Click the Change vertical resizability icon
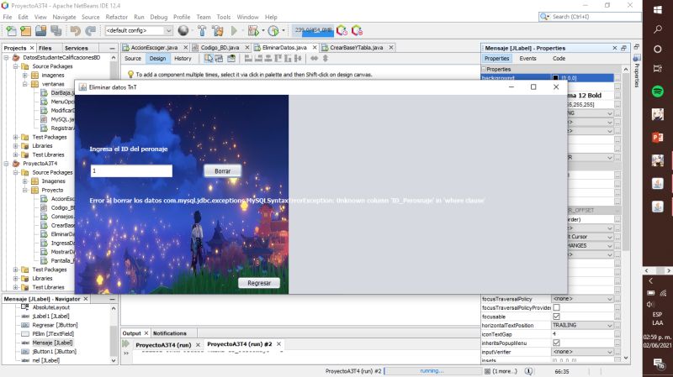 tap(326, 58)
